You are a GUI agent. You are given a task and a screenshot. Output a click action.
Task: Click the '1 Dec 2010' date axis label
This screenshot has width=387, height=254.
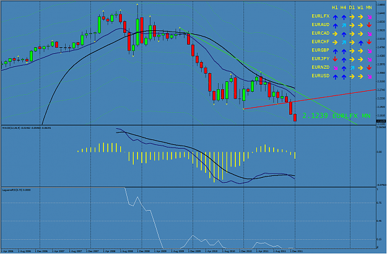coord(245,251)
